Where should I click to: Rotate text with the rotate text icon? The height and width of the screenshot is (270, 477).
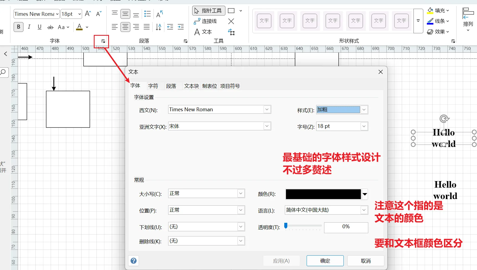(x=159, y=14)
